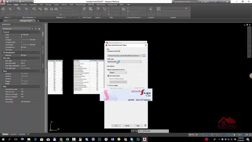The height and width of the screenshot is (142, 252).
Task: Click the linked table in the drawing area
Action: (x=89, y=77)
